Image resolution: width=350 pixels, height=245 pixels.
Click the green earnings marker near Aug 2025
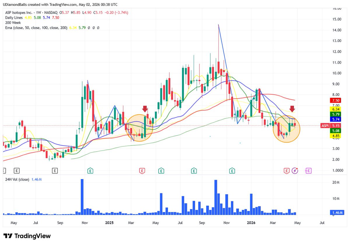click(193, 171)
